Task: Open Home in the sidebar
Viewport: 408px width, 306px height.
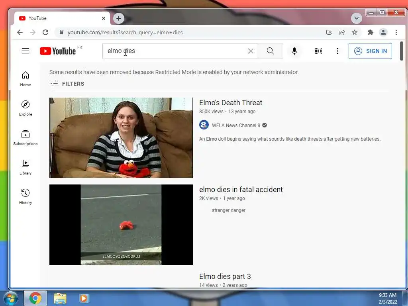Action: click(x=25, y=79)
